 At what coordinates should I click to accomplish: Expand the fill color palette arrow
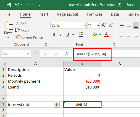click(x=100, y=35)
